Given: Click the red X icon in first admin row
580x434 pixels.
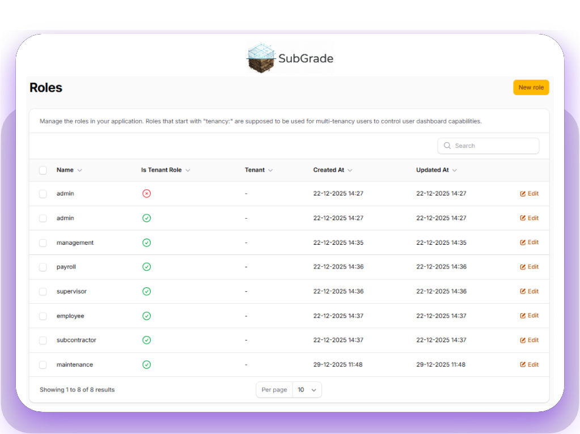Looking at the screenshot, I should [146, 194].
